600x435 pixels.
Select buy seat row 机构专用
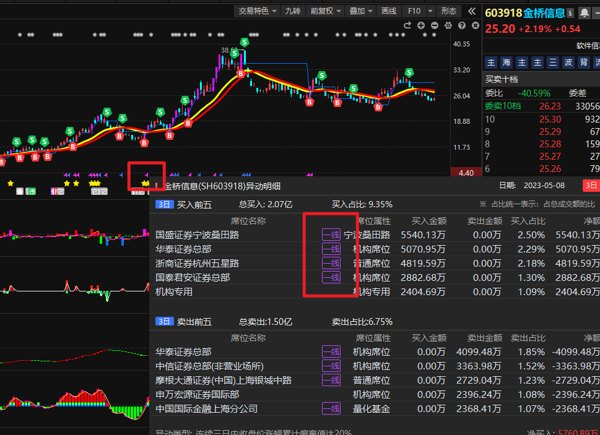coord(375,291)
